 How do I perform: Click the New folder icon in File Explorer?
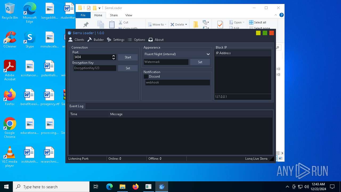tap(196, 25)
